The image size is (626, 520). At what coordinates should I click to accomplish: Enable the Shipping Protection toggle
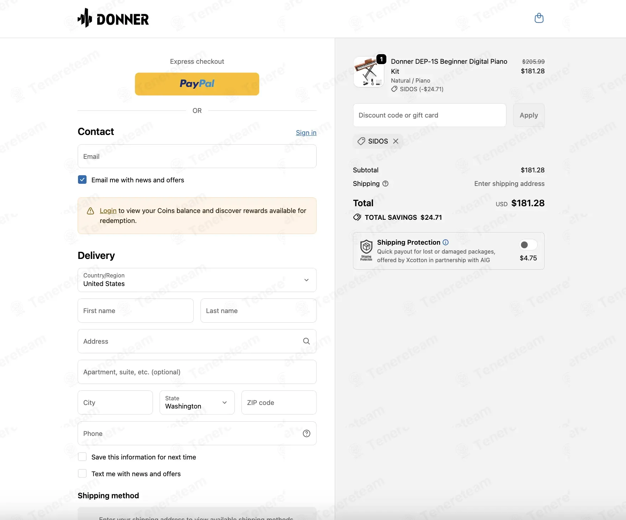pos(528,245)
